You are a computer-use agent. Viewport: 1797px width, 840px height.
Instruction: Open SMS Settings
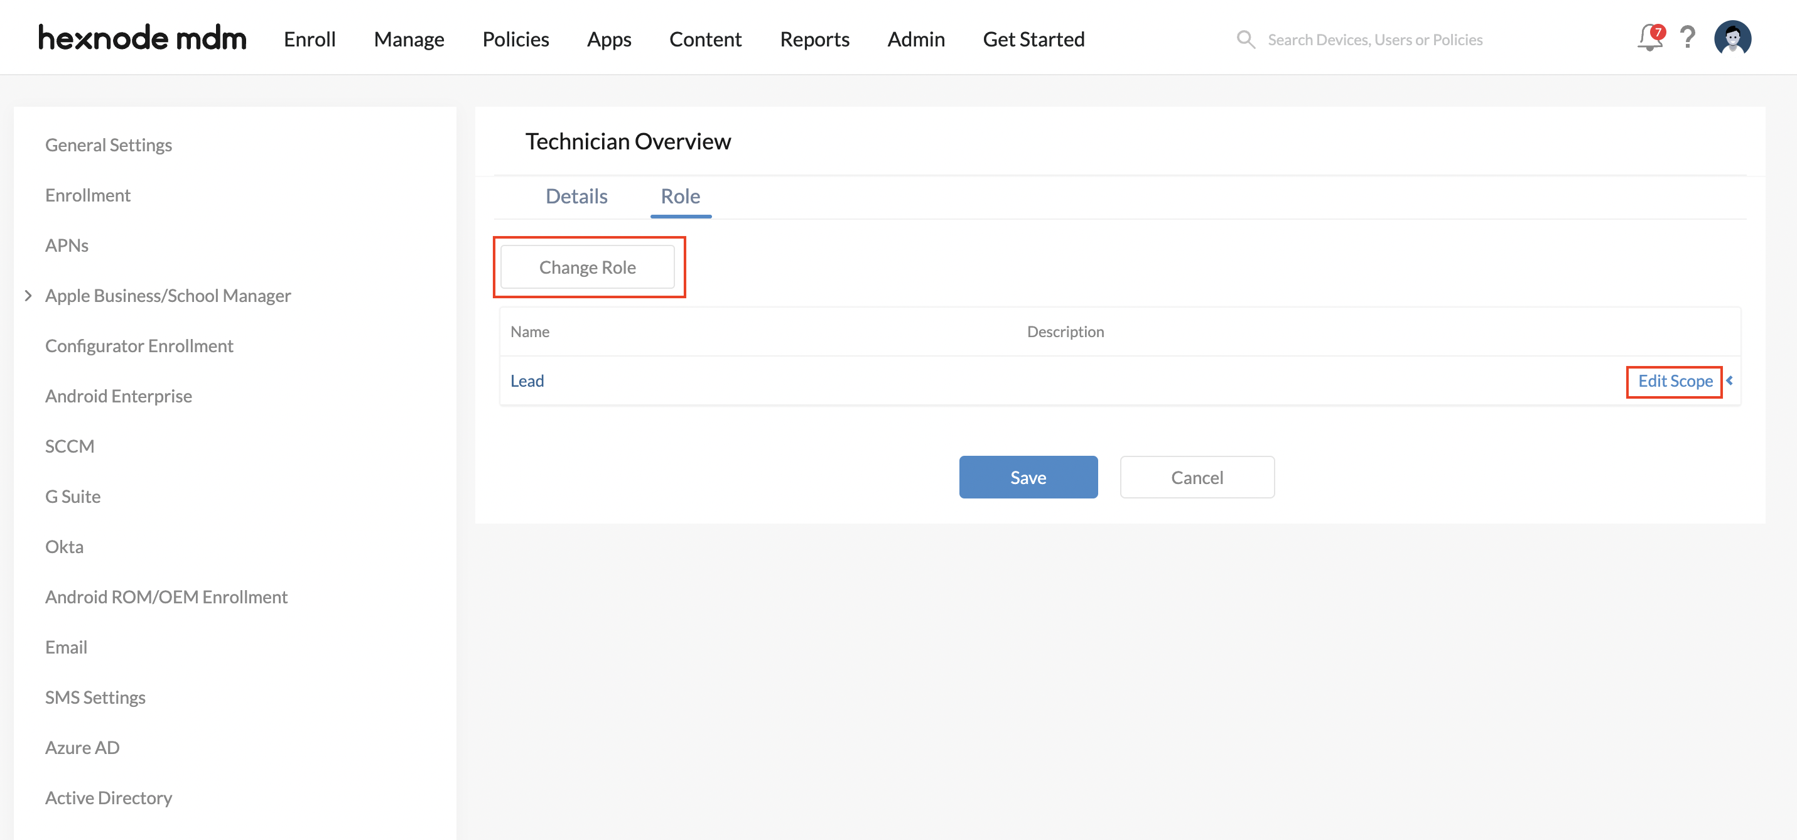[95, 697]
